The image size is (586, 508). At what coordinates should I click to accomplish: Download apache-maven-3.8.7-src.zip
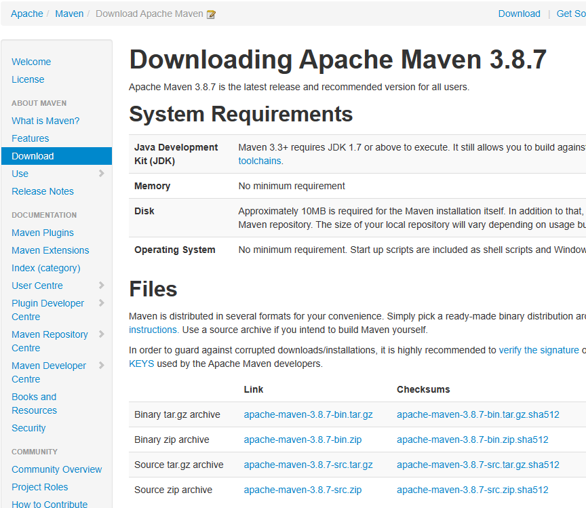(x=302, y=490)
